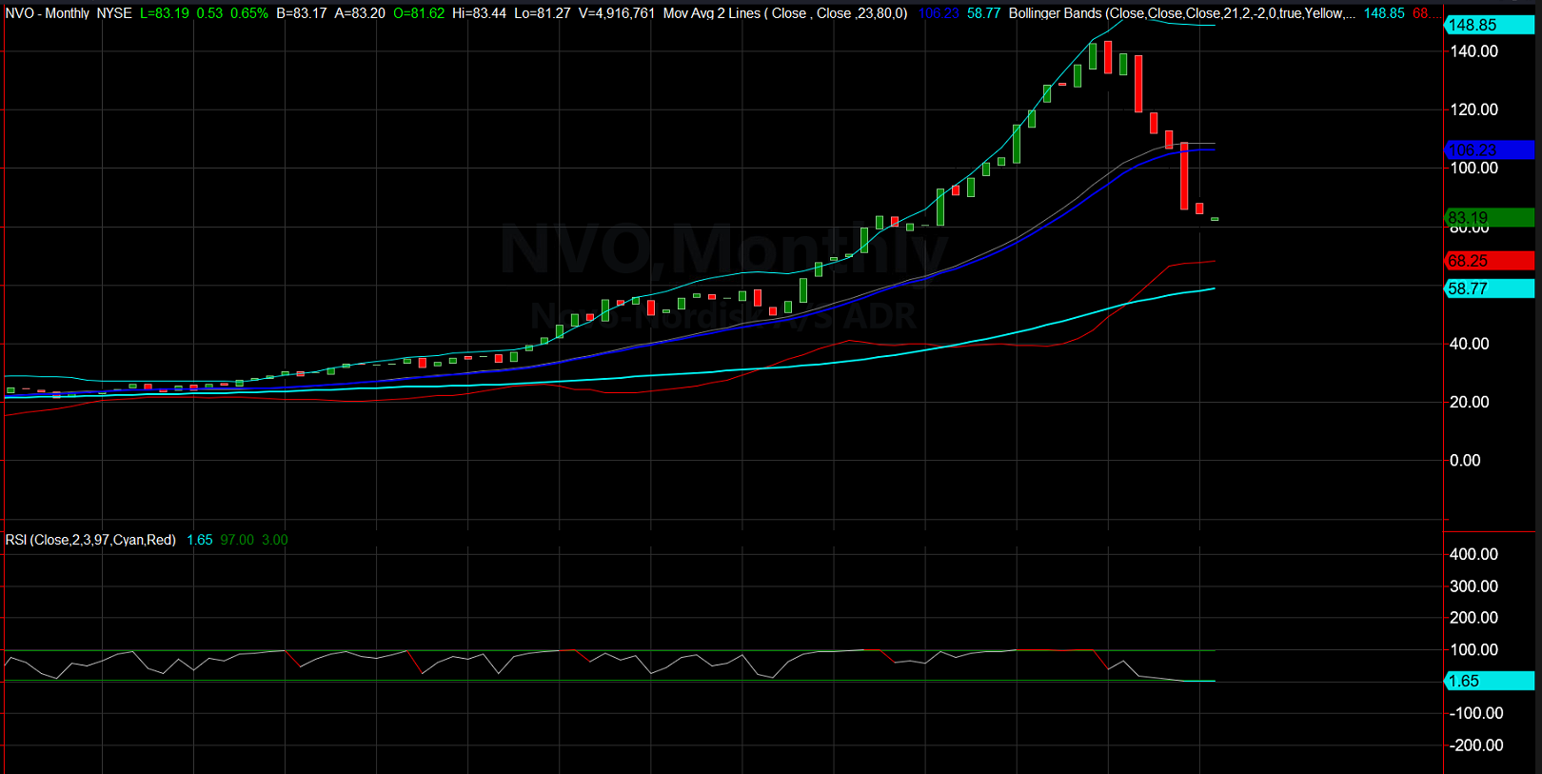
Task: Click the 120.00 price axis label
Action: [1473, 109]
